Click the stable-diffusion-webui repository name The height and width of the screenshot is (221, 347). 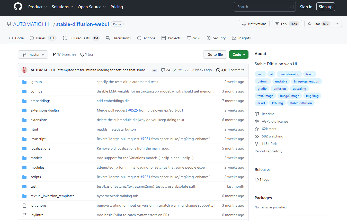(83, 24)
